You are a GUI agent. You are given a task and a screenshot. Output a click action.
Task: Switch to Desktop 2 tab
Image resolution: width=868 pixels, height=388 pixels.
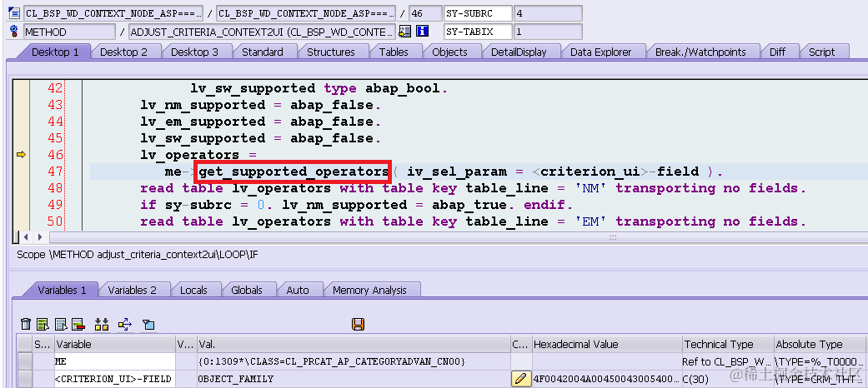tap(124, 52)
